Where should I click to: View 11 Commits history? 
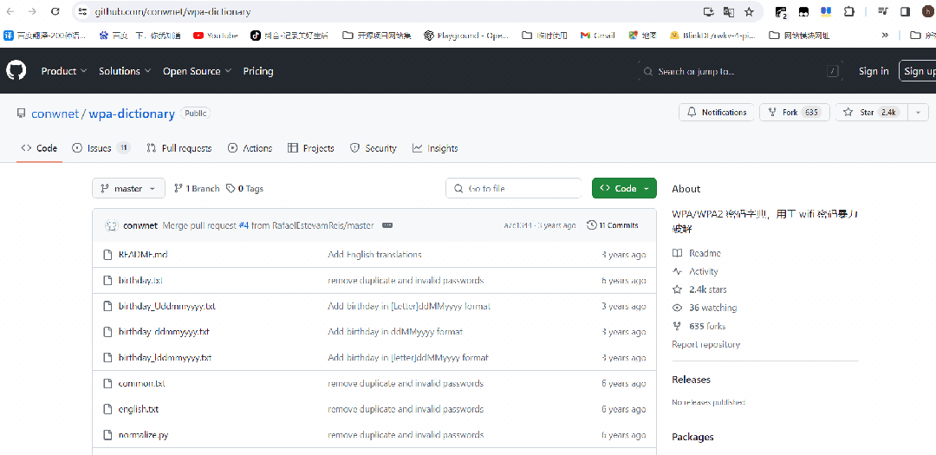tap(613, 225)
